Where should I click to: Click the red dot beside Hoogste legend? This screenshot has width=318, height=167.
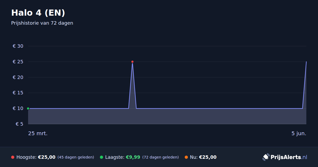click(x=13, y=157)
